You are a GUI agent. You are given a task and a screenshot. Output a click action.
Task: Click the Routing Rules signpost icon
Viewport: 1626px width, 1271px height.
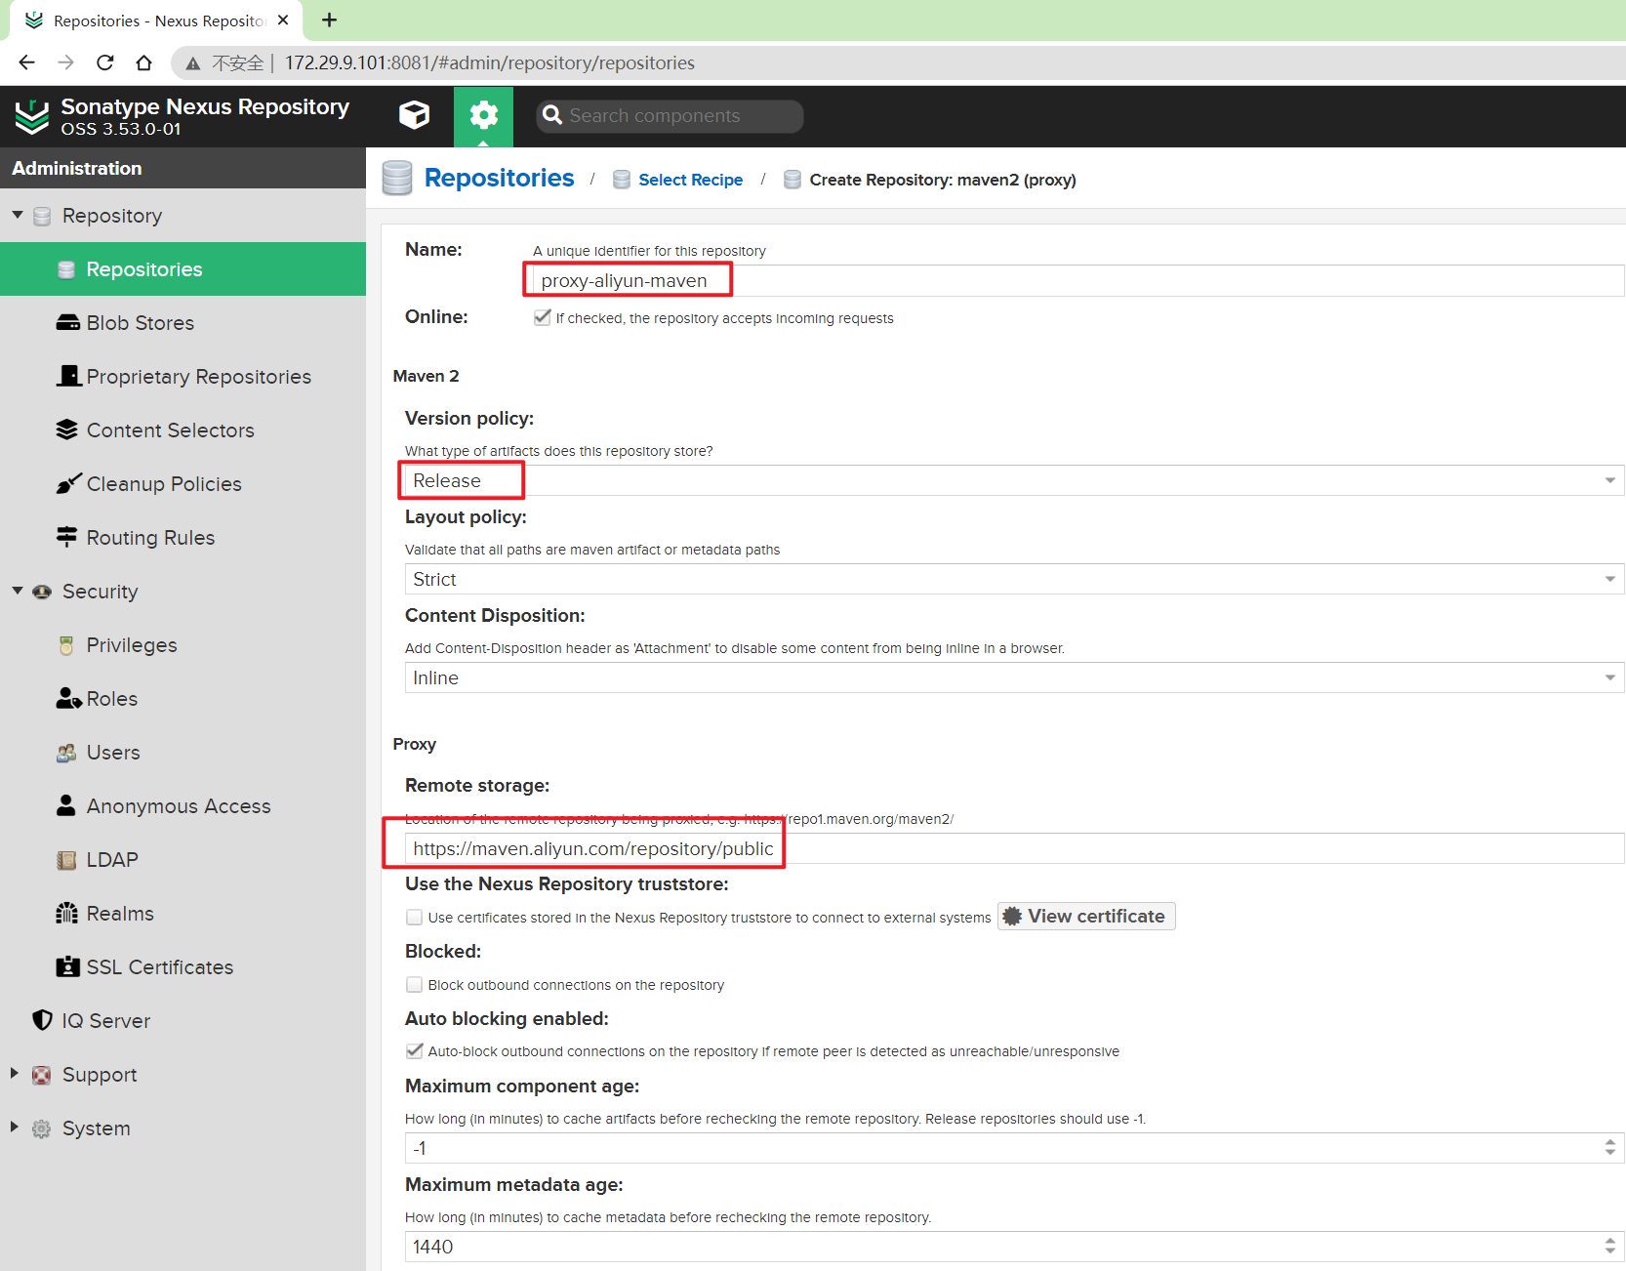[x=66, y=536]
